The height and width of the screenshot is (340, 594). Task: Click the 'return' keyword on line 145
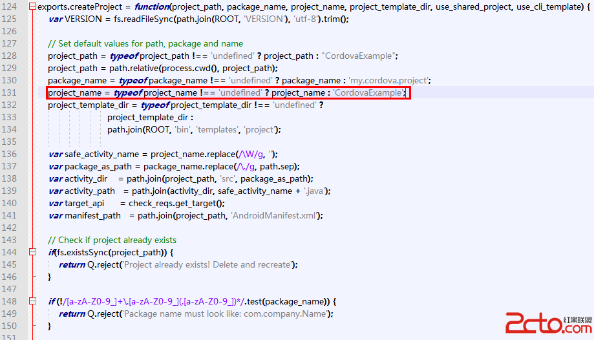click(72, 264)
